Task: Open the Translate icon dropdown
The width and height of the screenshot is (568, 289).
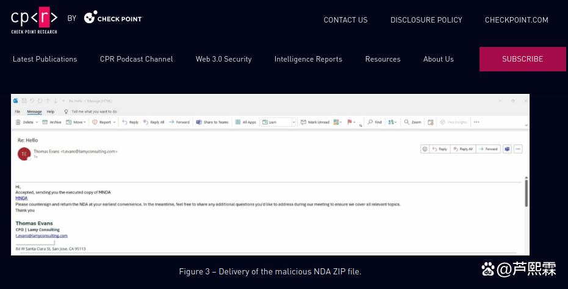Action: click(392, 122)
